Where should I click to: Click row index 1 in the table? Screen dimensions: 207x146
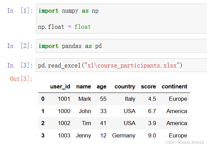pyautogui.click(x=43, y=111)
